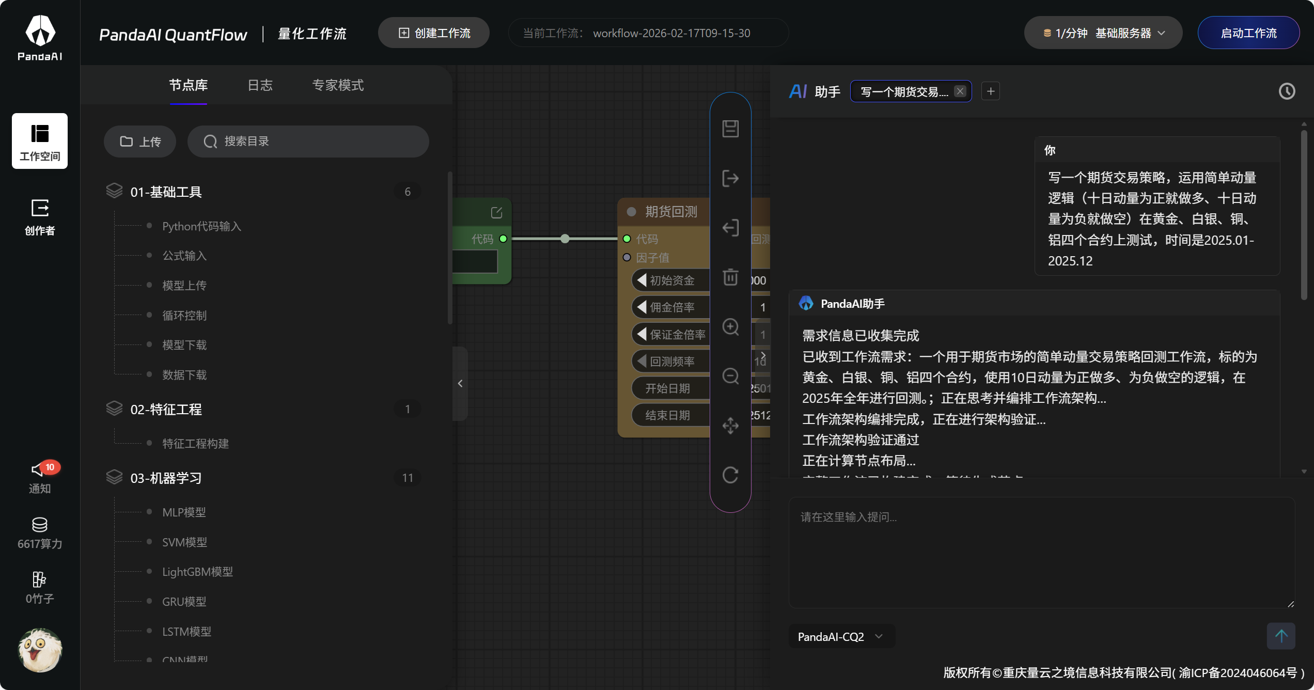Click the four-arrow move icon in canvas toolbar
This screenshot has height=690, width=1314.
point(730,426)
